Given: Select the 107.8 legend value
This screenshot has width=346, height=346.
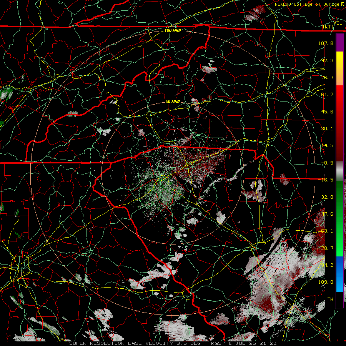Looking at the screenshot, I should pyautogui.click(x=326, y=43).
